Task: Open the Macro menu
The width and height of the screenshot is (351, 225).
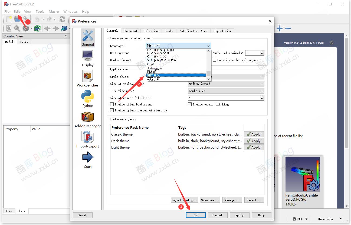Action: (54, 12)
